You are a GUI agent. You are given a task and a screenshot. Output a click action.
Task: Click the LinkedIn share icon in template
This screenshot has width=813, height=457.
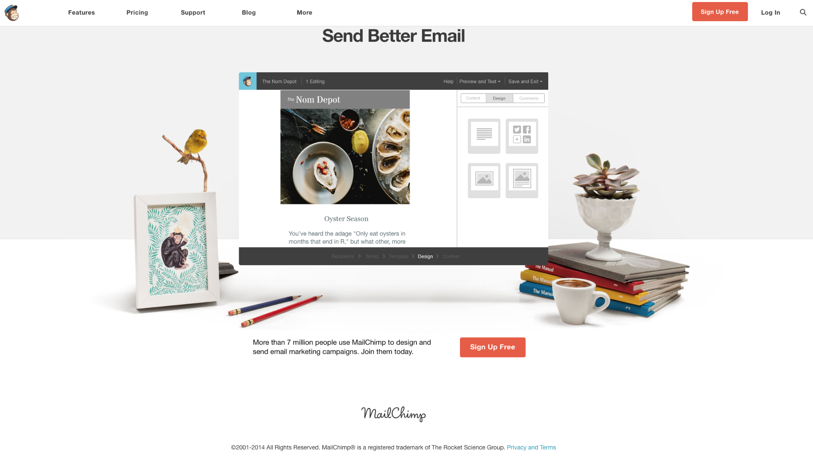click(x=527, y=139)
